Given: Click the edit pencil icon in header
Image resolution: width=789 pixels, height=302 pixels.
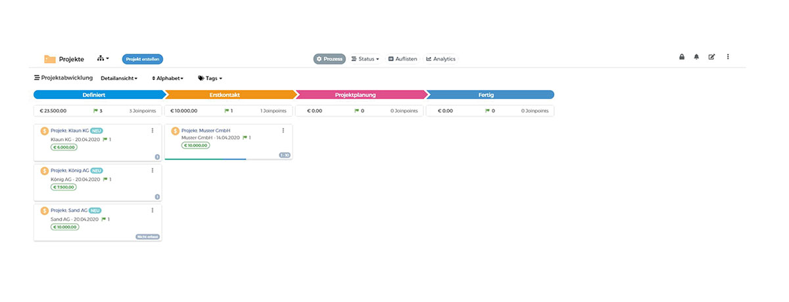Looking at the screenshot, I should [x=711, y=57].
